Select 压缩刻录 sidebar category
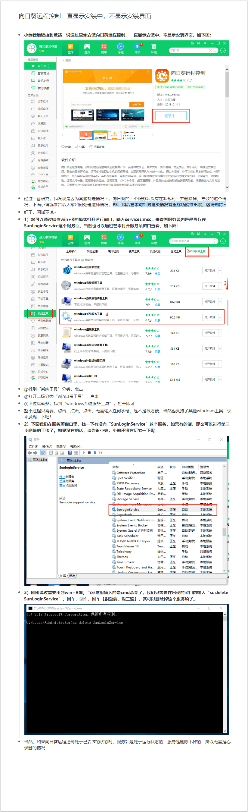This screenshot has width=248, height=812. tap(40, 343)
